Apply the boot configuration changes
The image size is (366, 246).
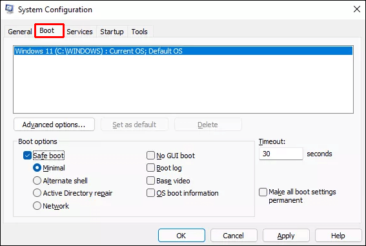(x=286, y=236)
